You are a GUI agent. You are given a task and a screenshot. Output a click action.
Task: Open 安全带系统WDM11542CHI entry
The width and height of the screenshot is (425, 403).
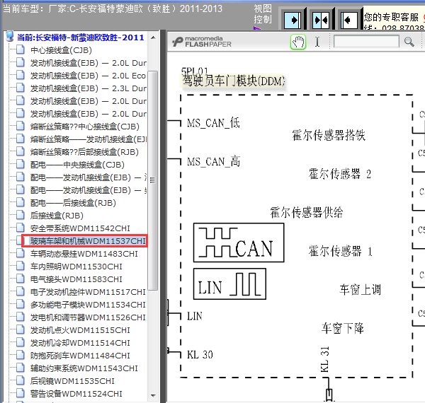point(80,228)
